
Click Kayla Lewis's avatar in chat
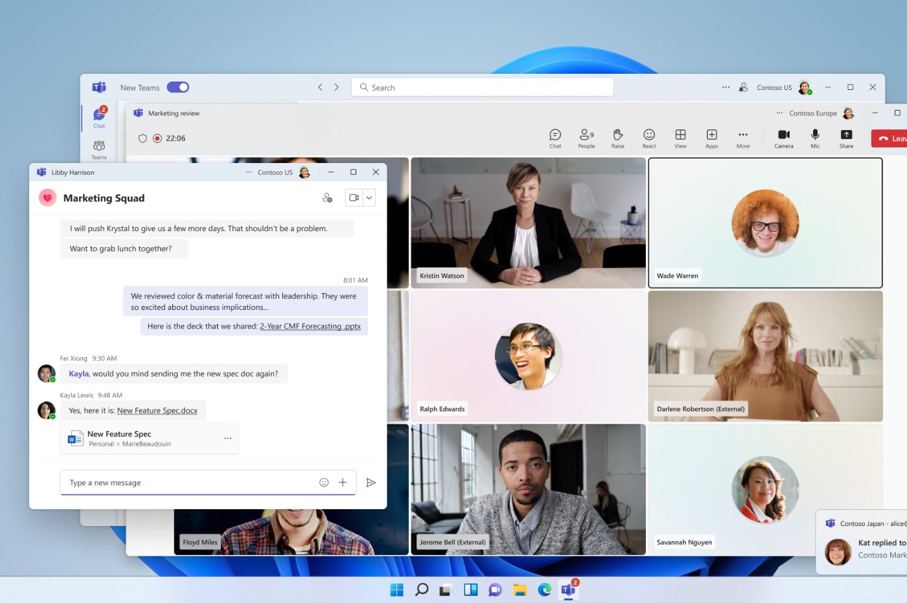pos(46,410)
